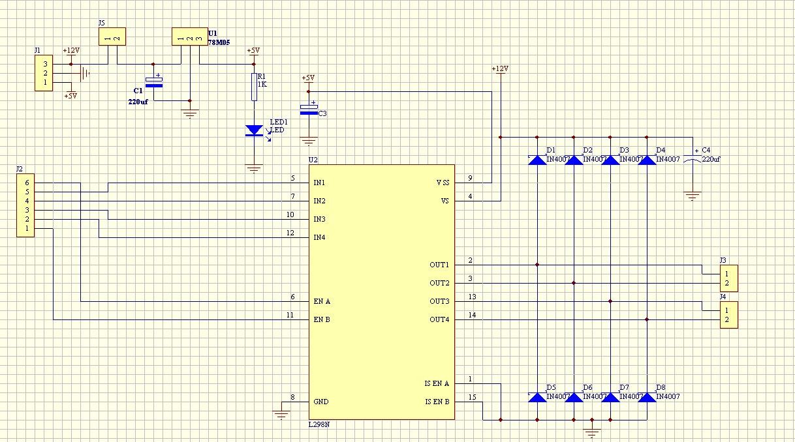Select the +12V power port above VS line
Screen dimensions: 795x442
click(499, 70)
